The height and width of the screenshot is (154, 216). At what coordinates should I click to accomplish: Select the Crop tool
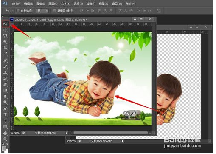point(5,48)
